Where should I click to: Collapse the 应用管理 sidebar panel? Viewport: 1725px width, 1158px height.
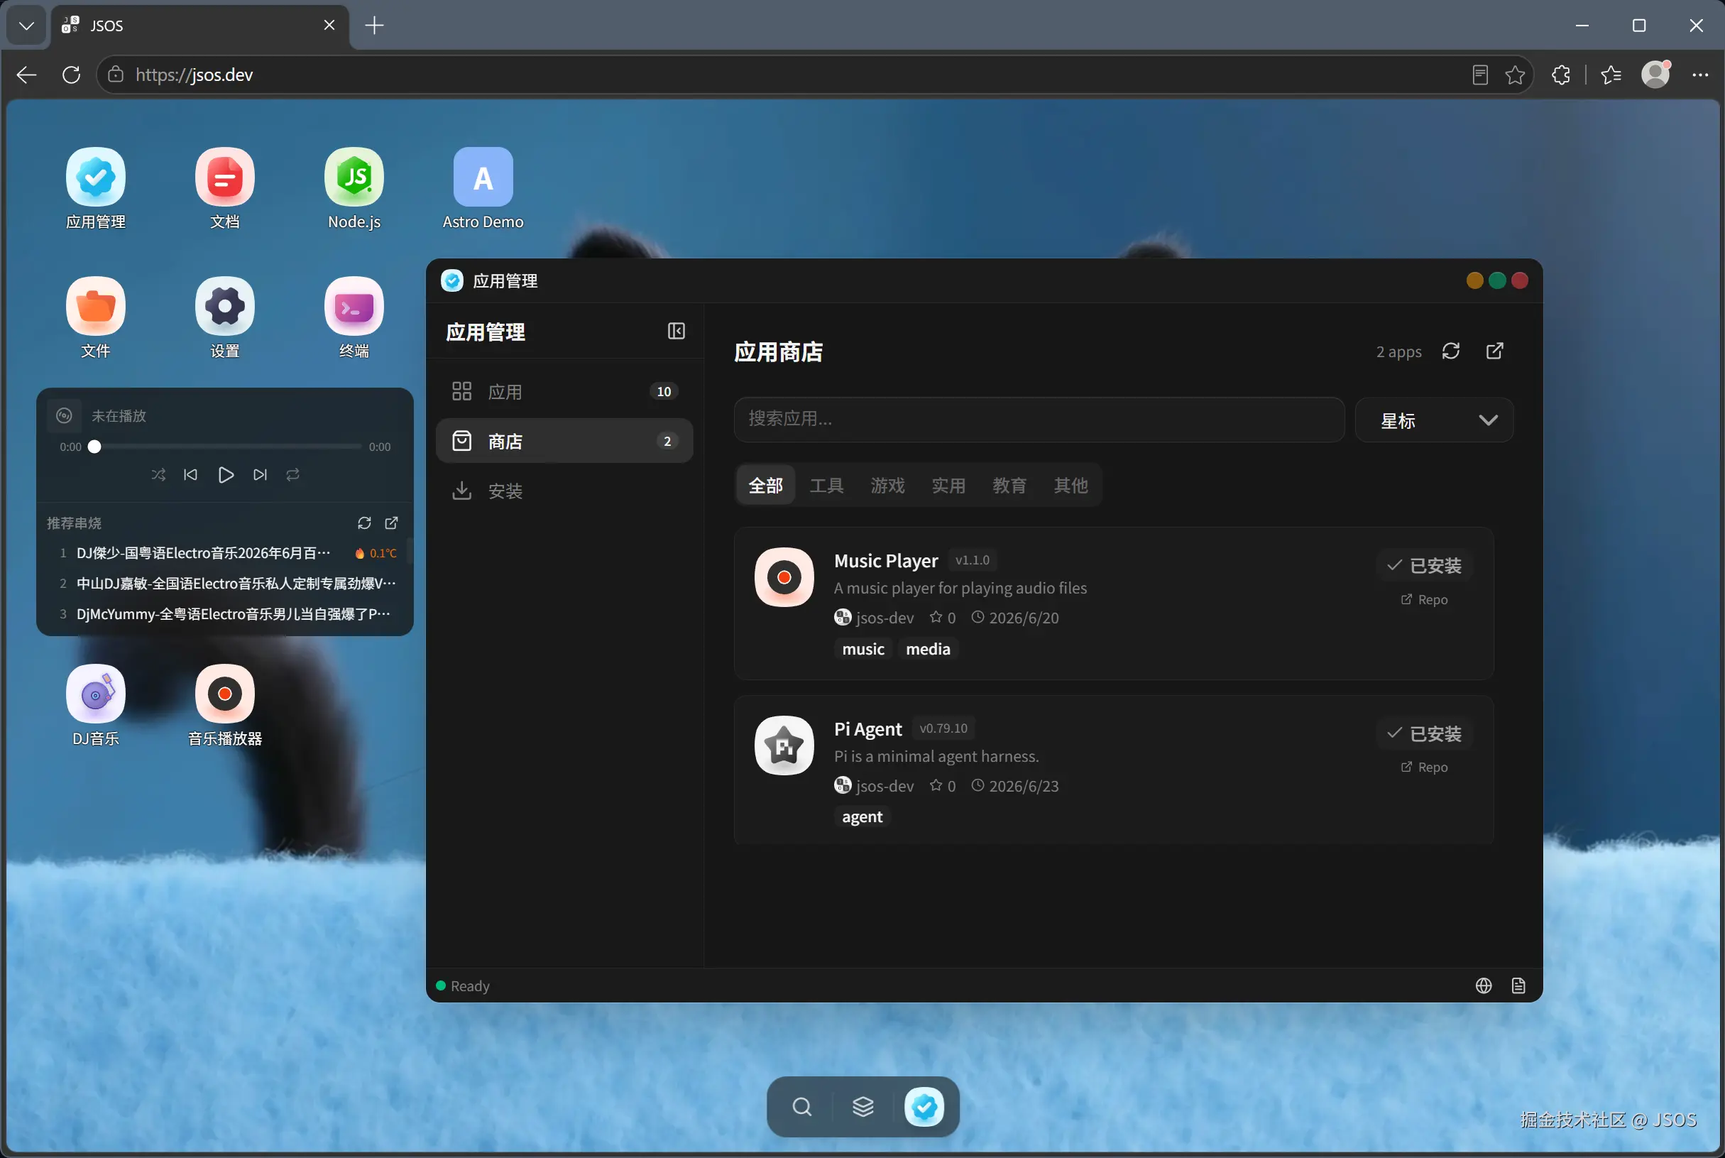click(676, 331)
